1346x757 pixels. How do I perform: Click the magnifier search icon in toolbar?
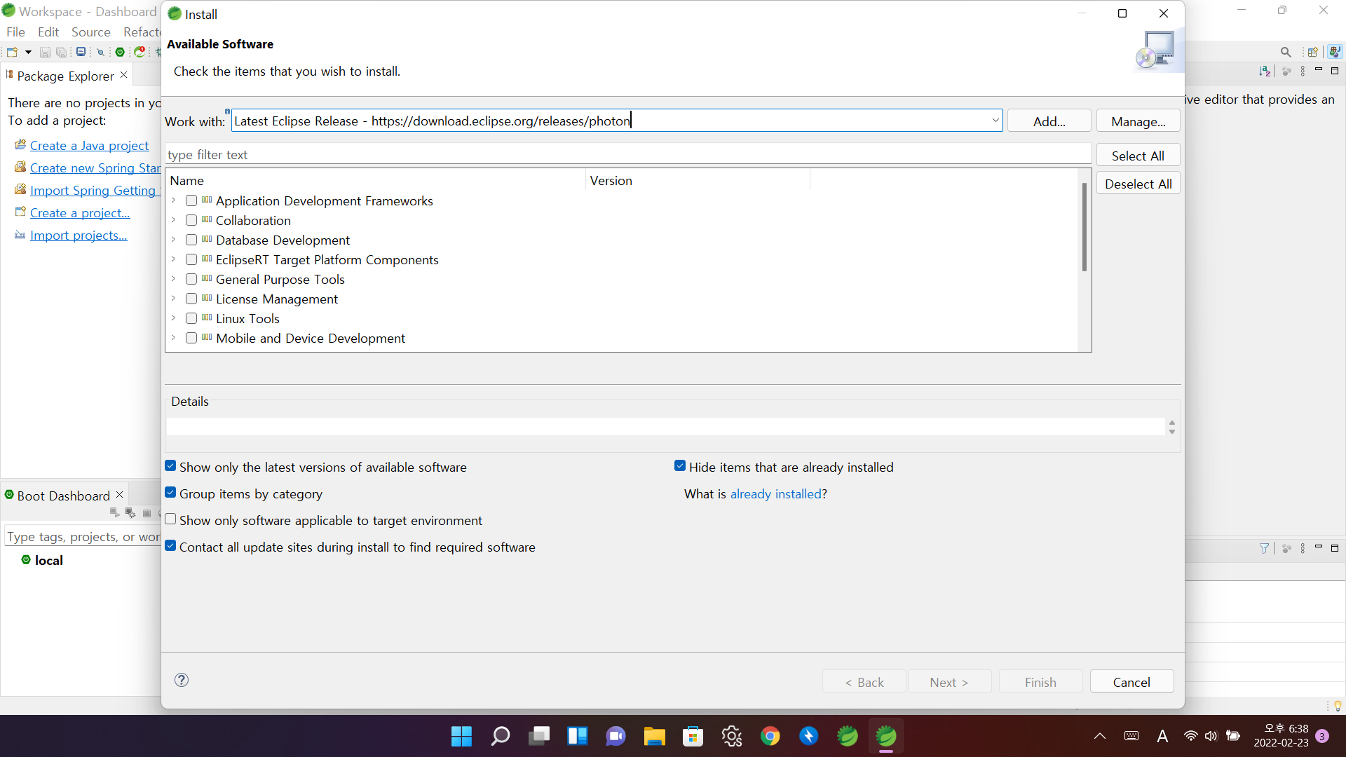[1285, 52]
